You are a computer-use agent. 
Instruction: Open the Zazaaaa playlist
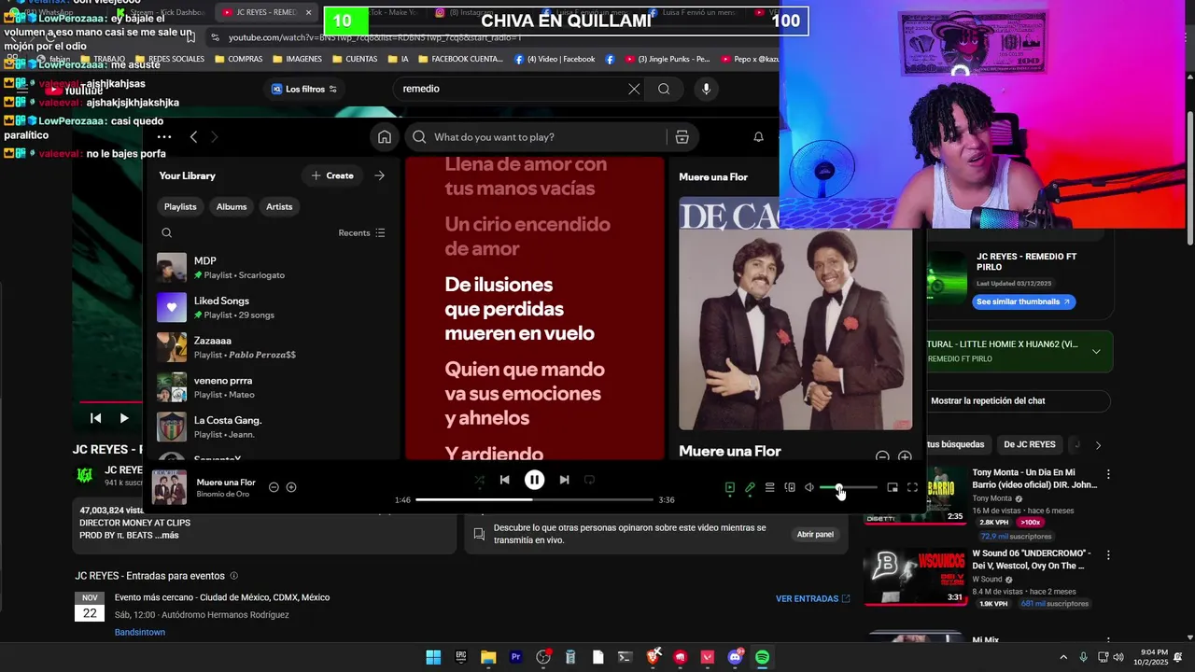(271, 347)
